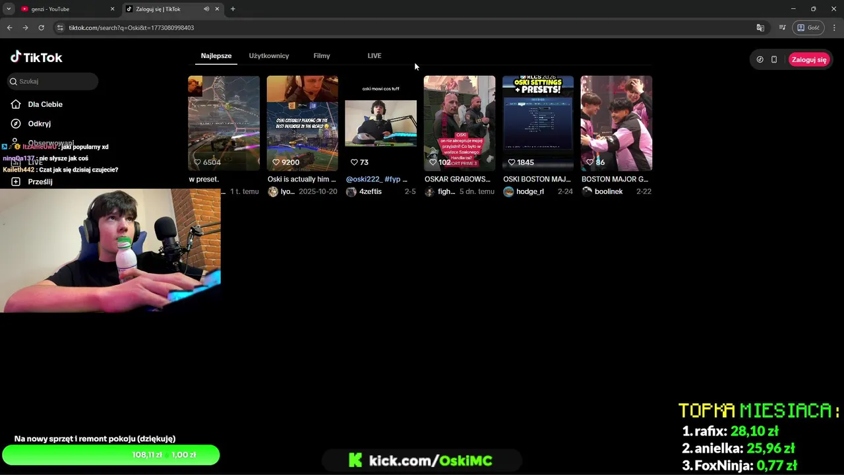Open the 4zeftis username link
Image resolution: width=844 pixels, height=475 pixels.
[x=371, y=192]
